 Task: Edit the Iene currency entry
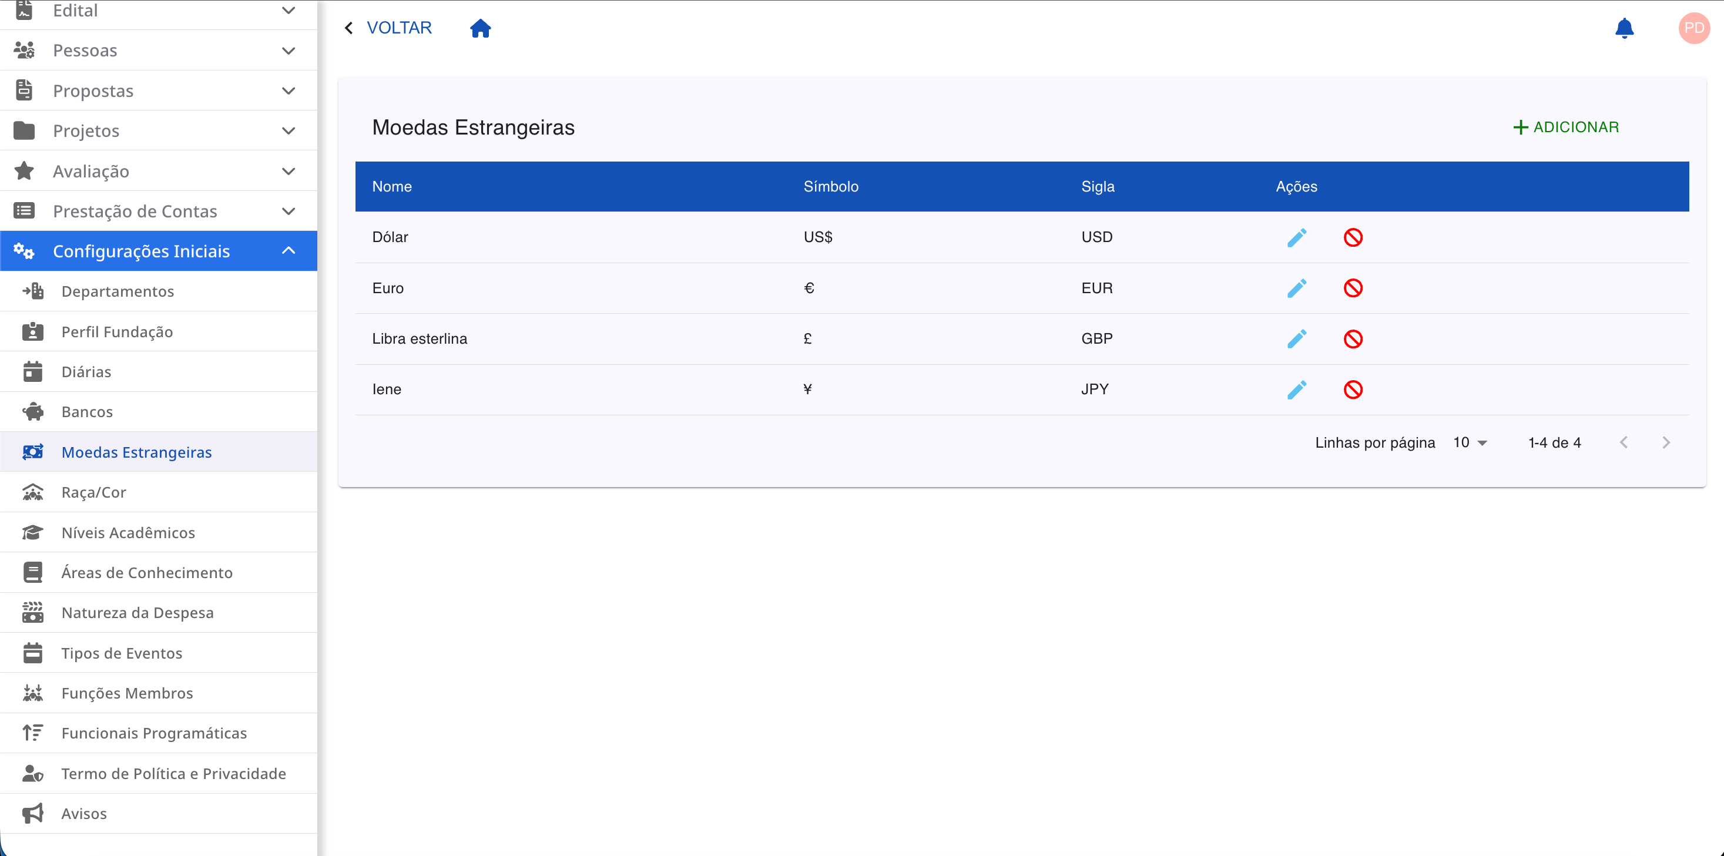(x=1296, y=390)
